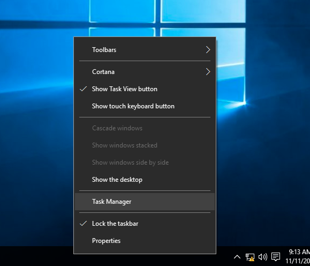Screen dimensions: 310x266
Task: Choose Cascade windows entry
Action: tap(145, 128)
